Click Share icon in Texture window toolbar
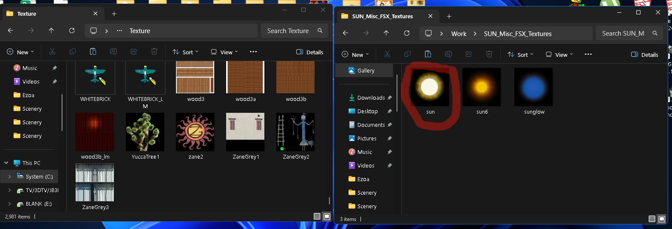 (133, 52)
